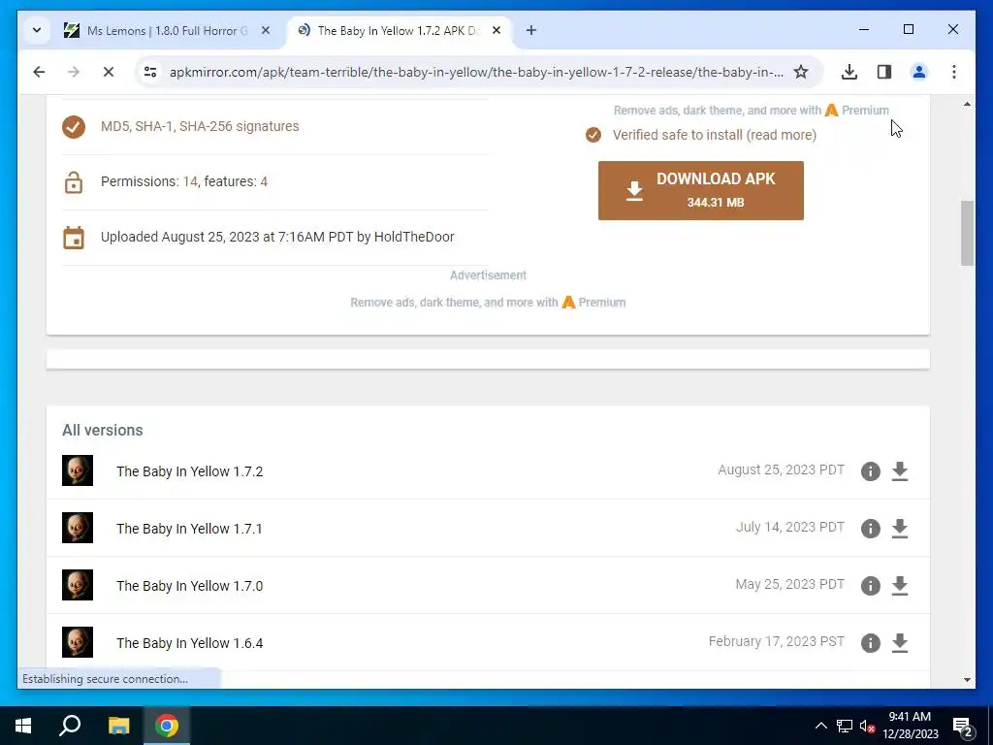Open The Baby In Yellow 1.7.0 version

[x=189, y=585]
